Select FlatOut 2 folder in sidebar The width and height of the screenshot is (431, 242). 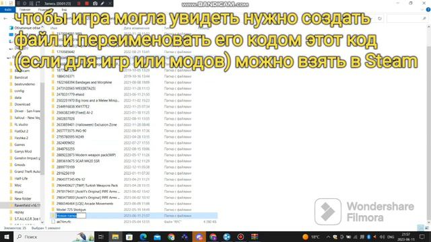tap(21, 131)
